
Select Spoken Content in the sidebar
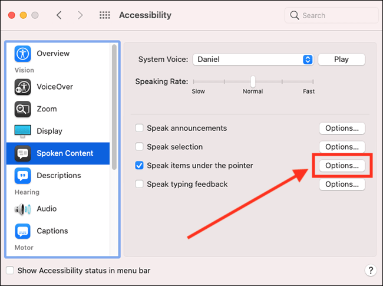pyautogui.click(x=58, y=153)
